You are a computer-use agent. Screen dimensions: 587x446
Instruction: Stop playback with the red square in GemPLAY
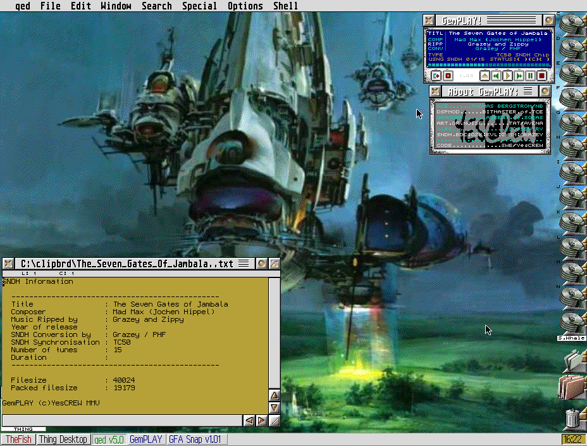click(541, 76)
